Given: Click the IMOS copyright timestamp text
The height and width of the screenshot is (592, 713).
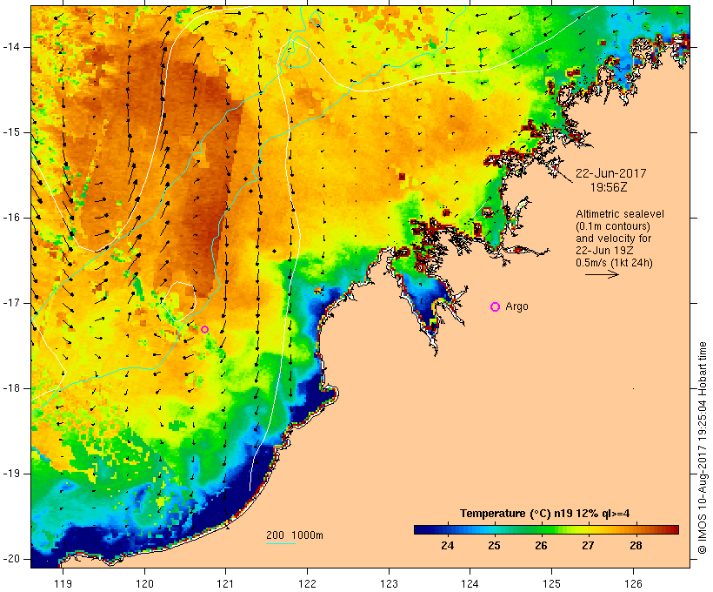Looking at the screenshot, I should 703,447.
